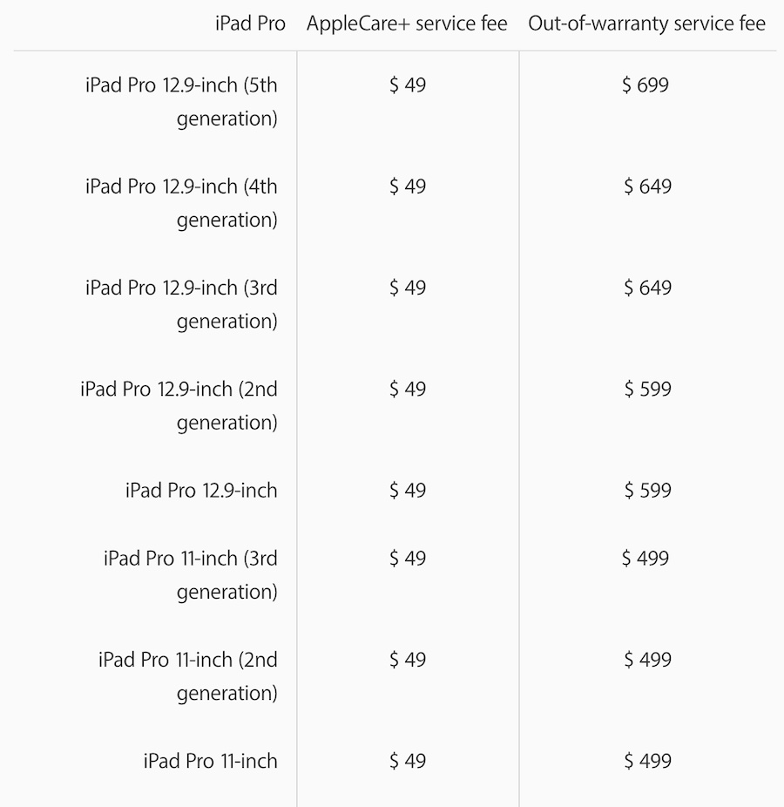Viewport: 784px width, 807px height.
Task: Select the iPad Pro 12.9-inch (5th generation) row label
Action: (x=182, y=101)
